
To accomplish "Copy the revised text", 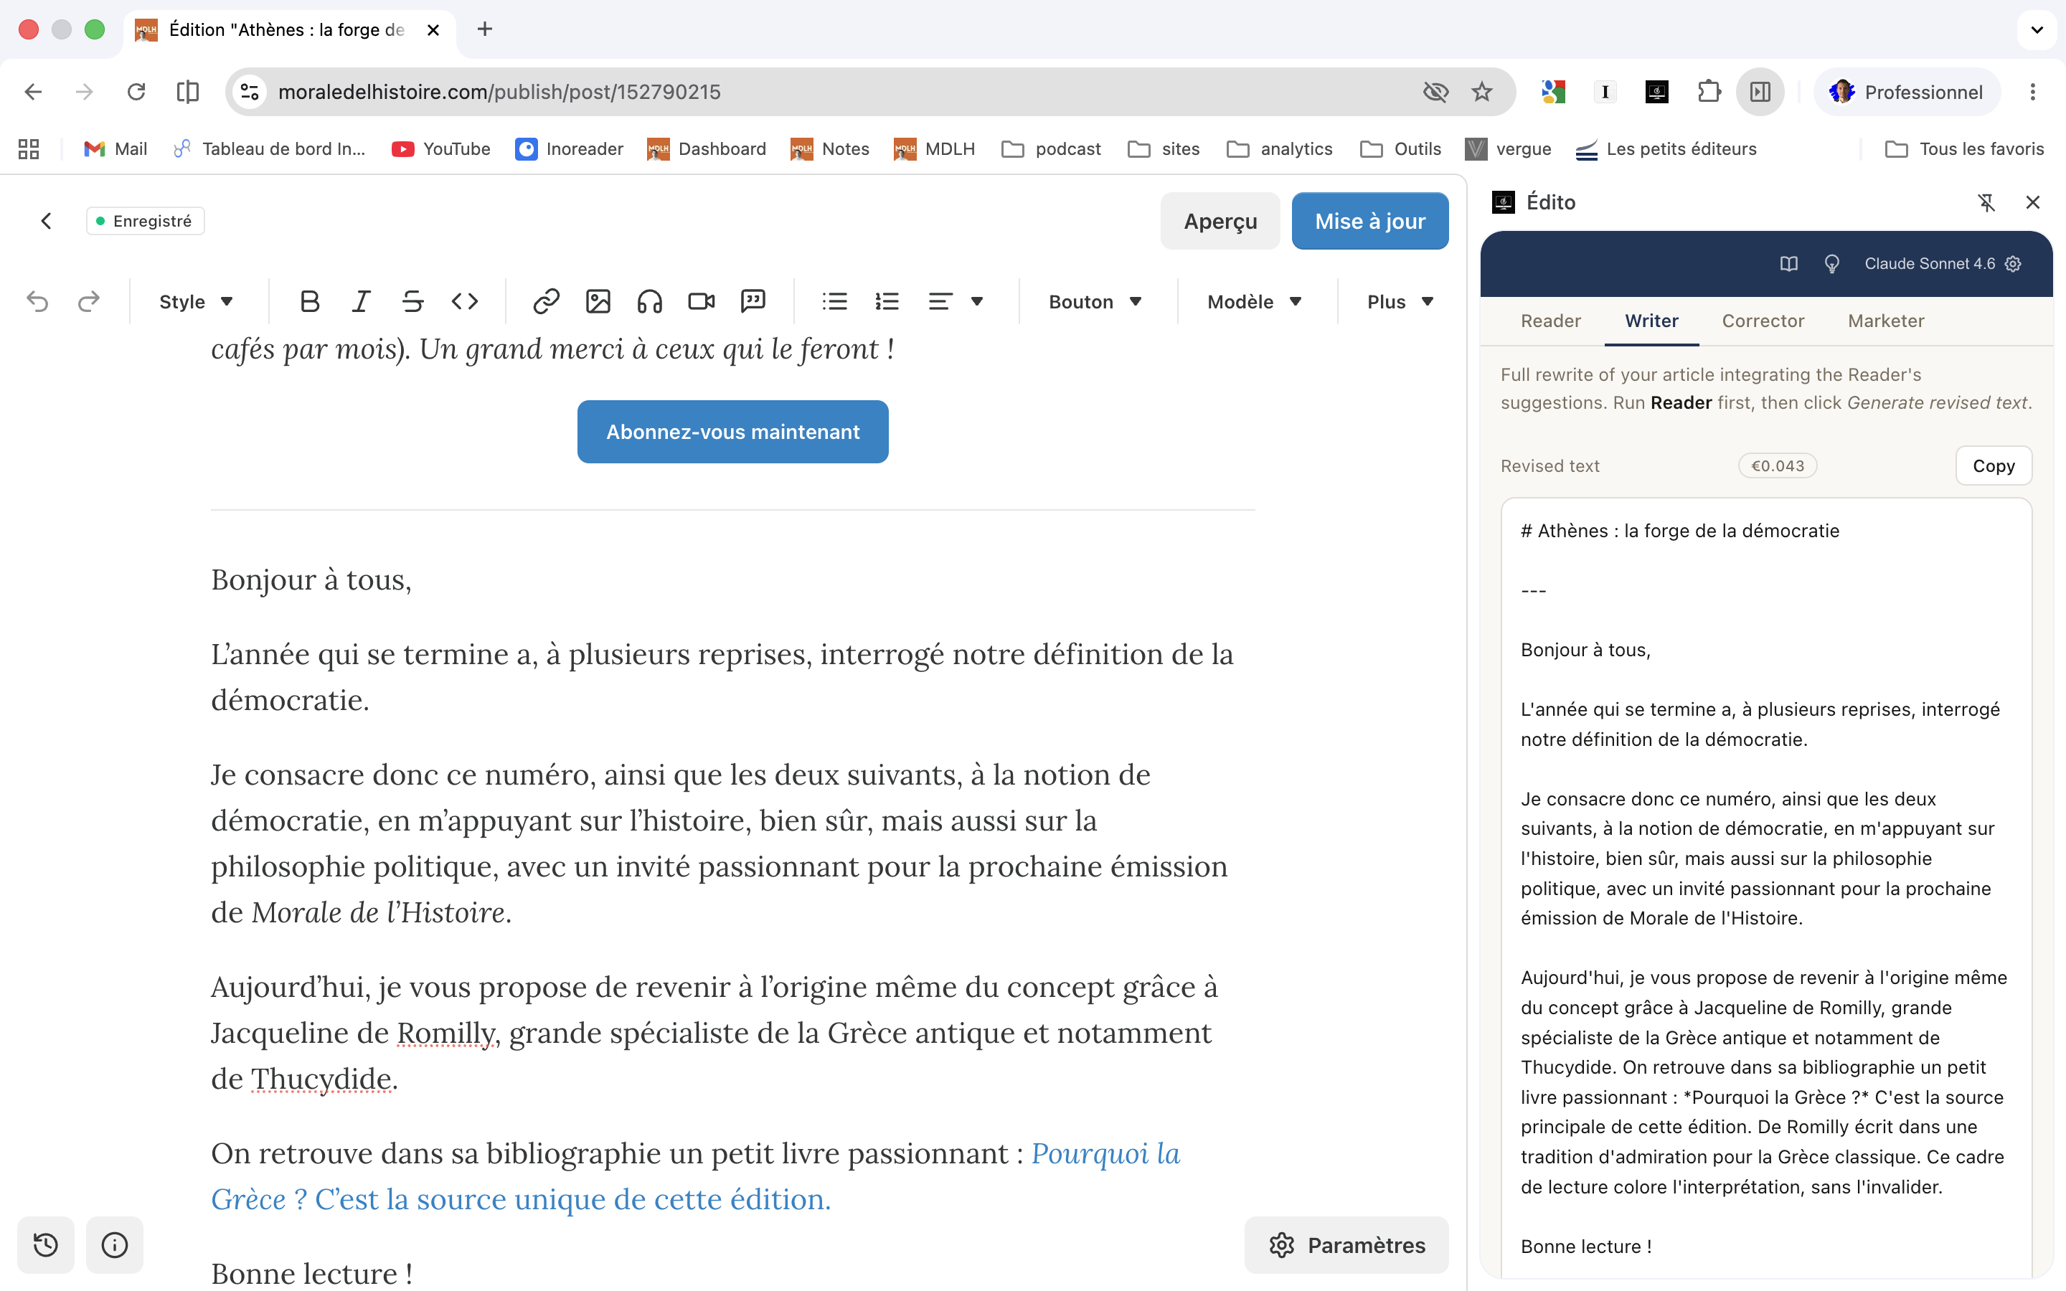I will pyautogui.click(x=1994, y=465).
